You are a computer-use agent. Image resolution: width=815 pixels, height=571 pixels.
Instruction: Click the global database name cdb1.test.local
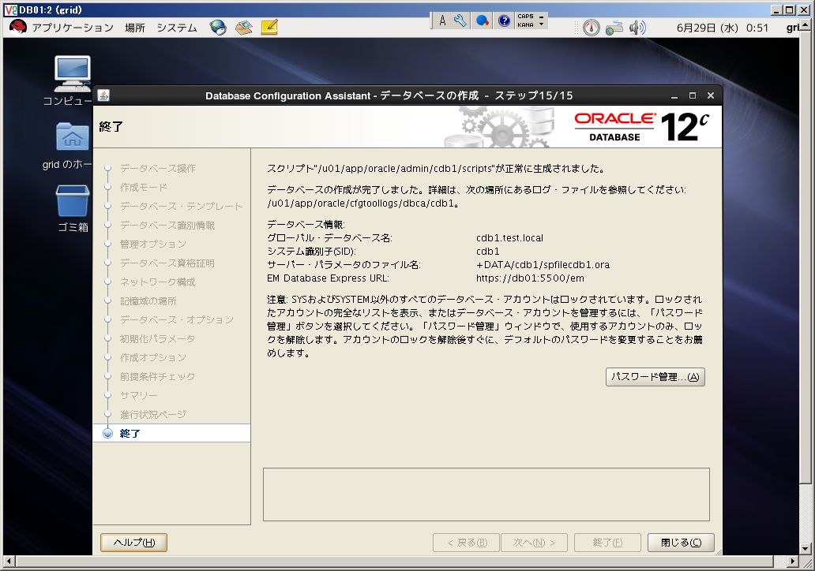[x=509, y=237]
